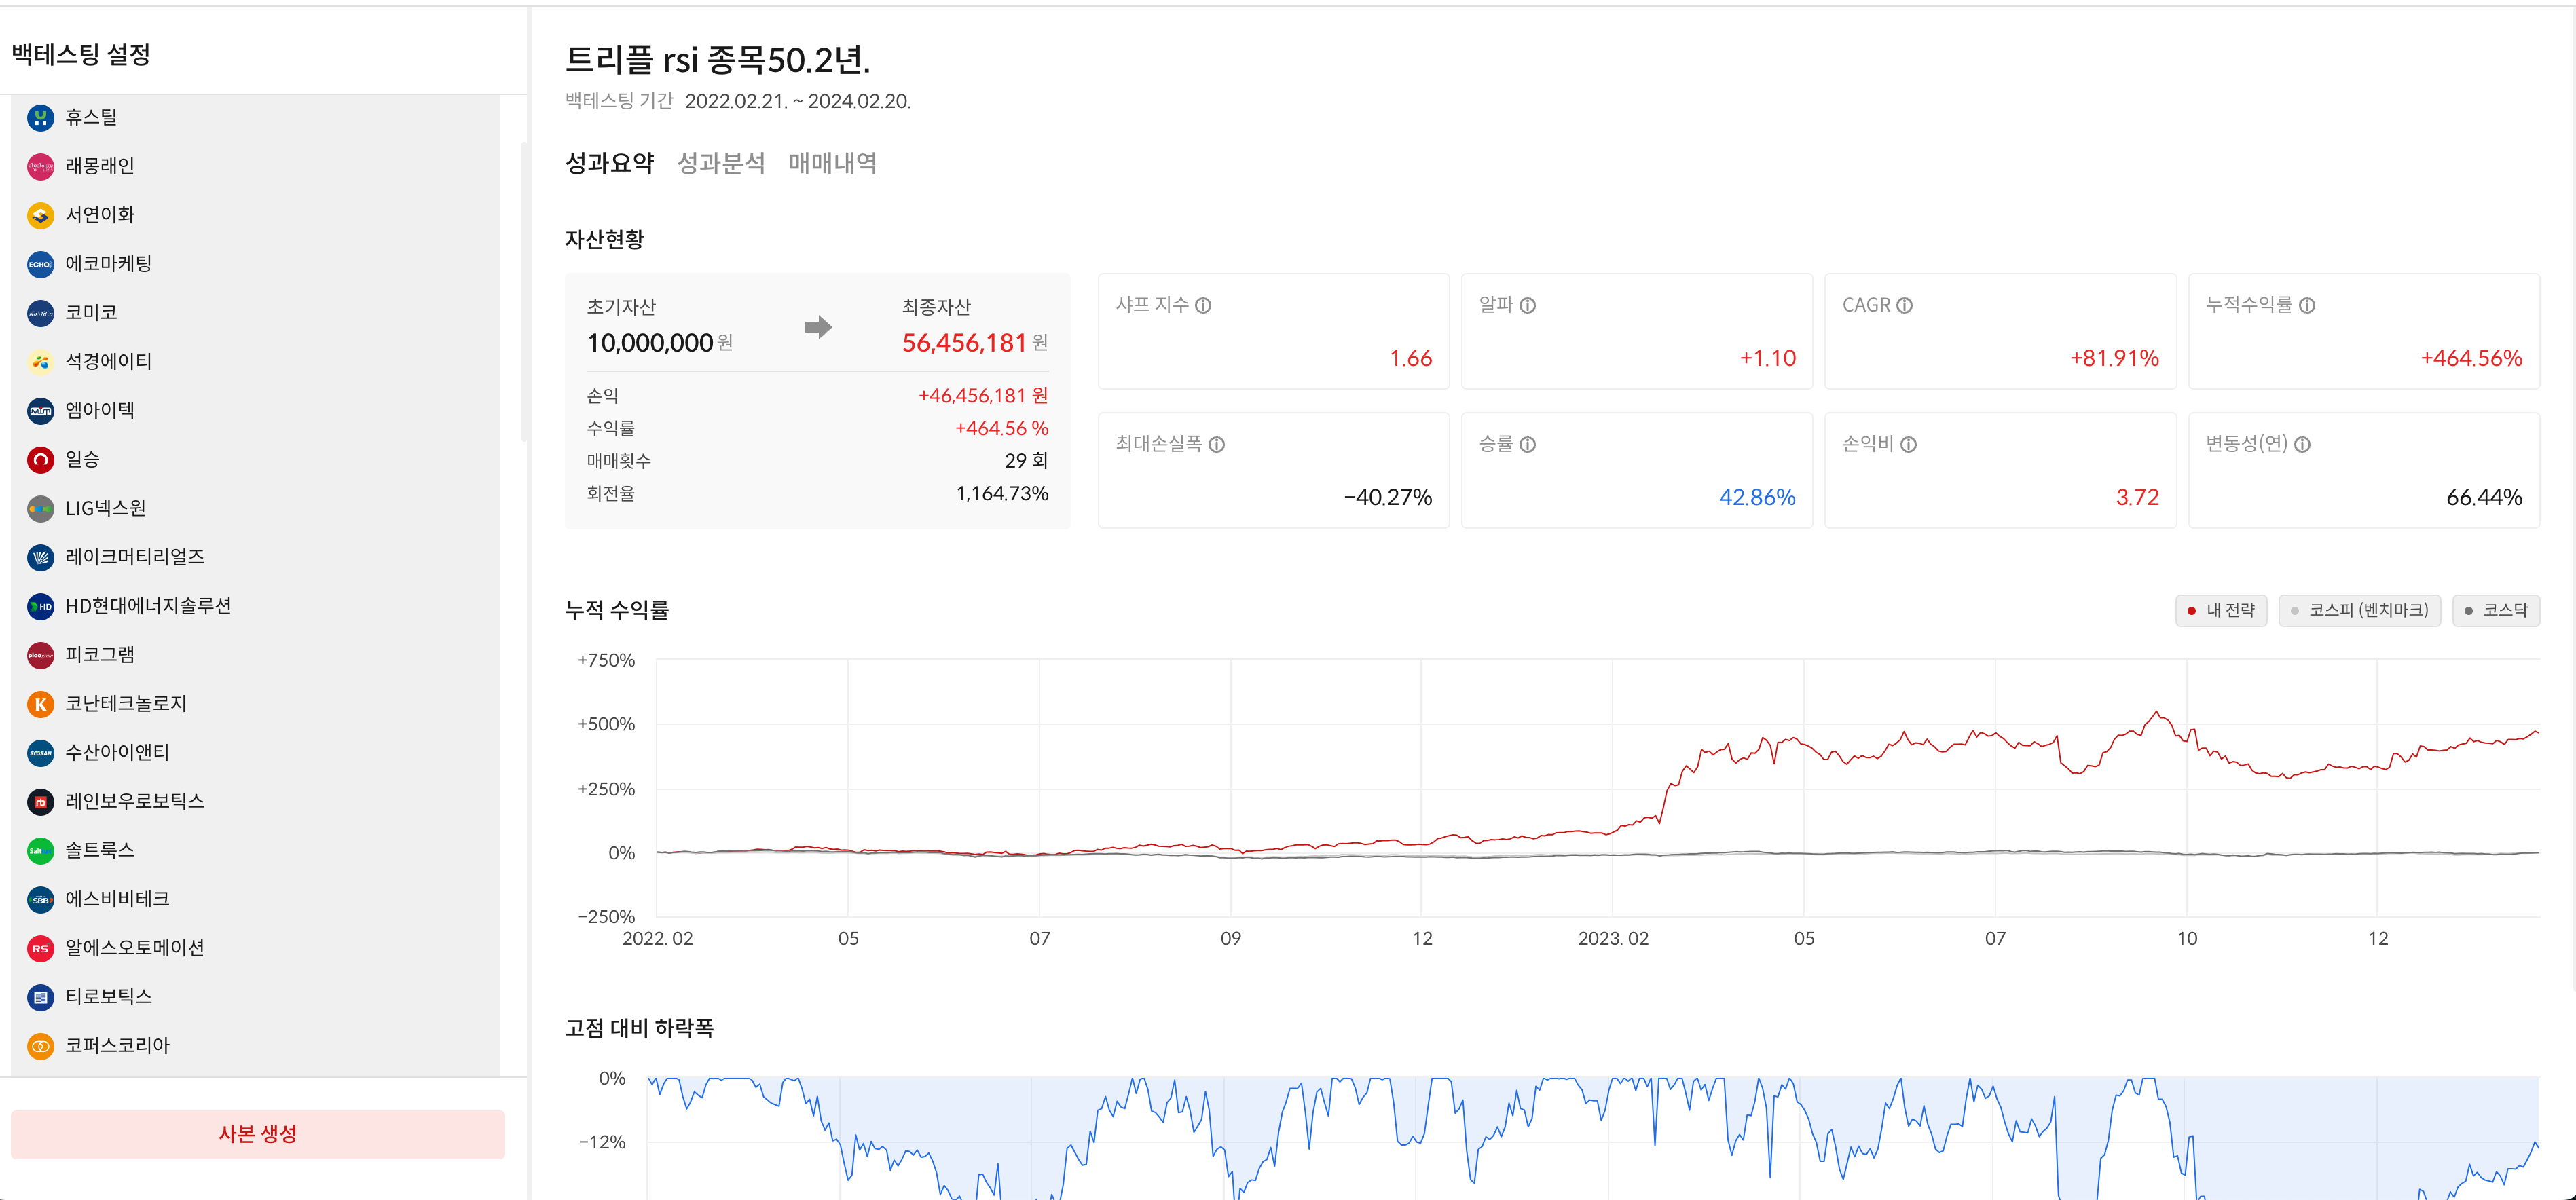Click the 수산아이앤티 stock logo icon

click(40, 753)
